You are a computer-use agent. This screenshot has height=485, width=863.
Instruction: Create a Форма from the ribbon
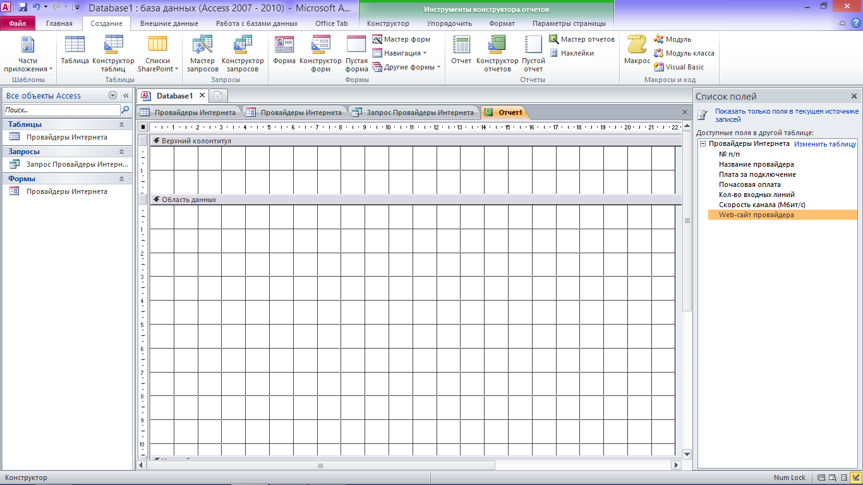284,51
